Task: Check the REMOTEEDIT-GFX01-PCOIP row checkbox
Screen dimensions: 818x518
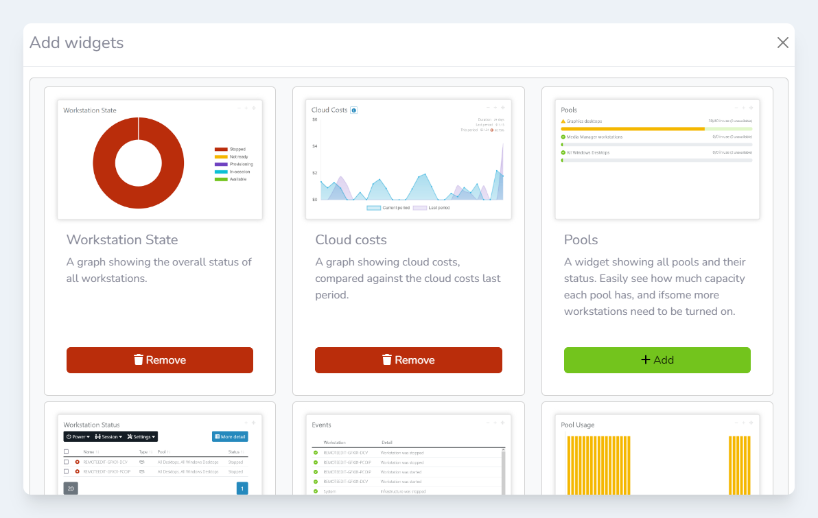Action: [x=67, y=472]
